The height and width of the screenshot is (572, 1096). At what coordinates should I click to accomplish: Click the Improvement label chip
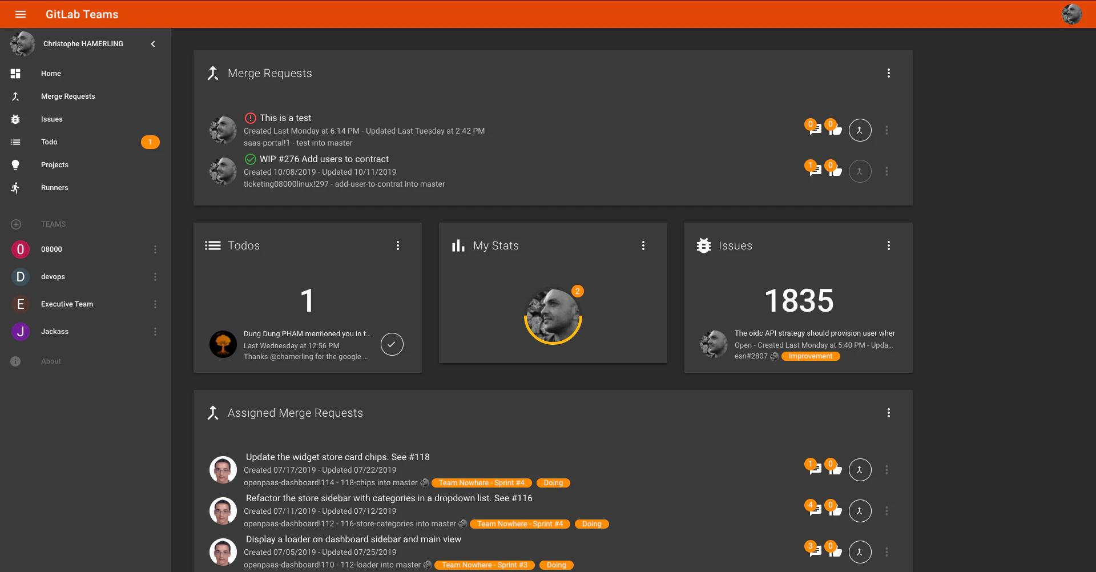[811, 356]
